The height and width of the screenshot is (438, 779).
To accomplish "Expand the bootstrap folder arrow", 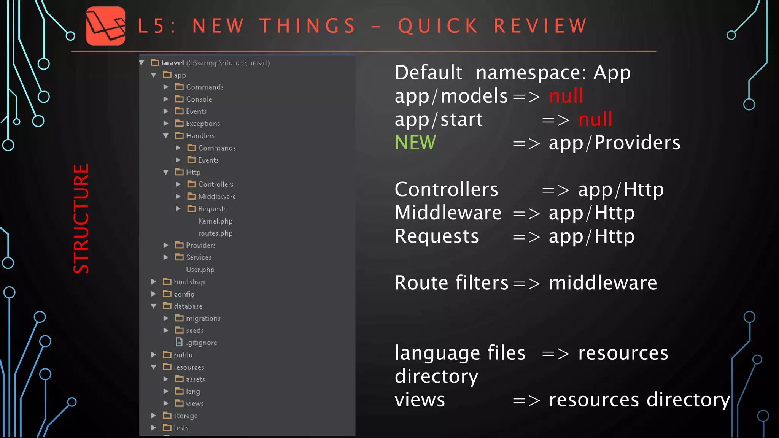I will point(154,282).
